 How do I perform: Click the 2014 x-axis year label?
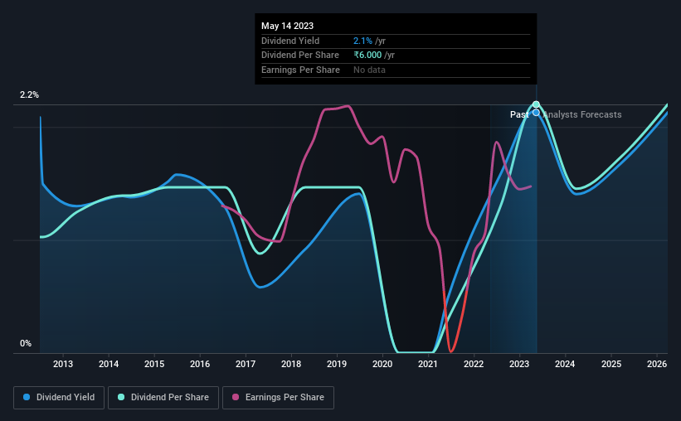pos(109,364)
